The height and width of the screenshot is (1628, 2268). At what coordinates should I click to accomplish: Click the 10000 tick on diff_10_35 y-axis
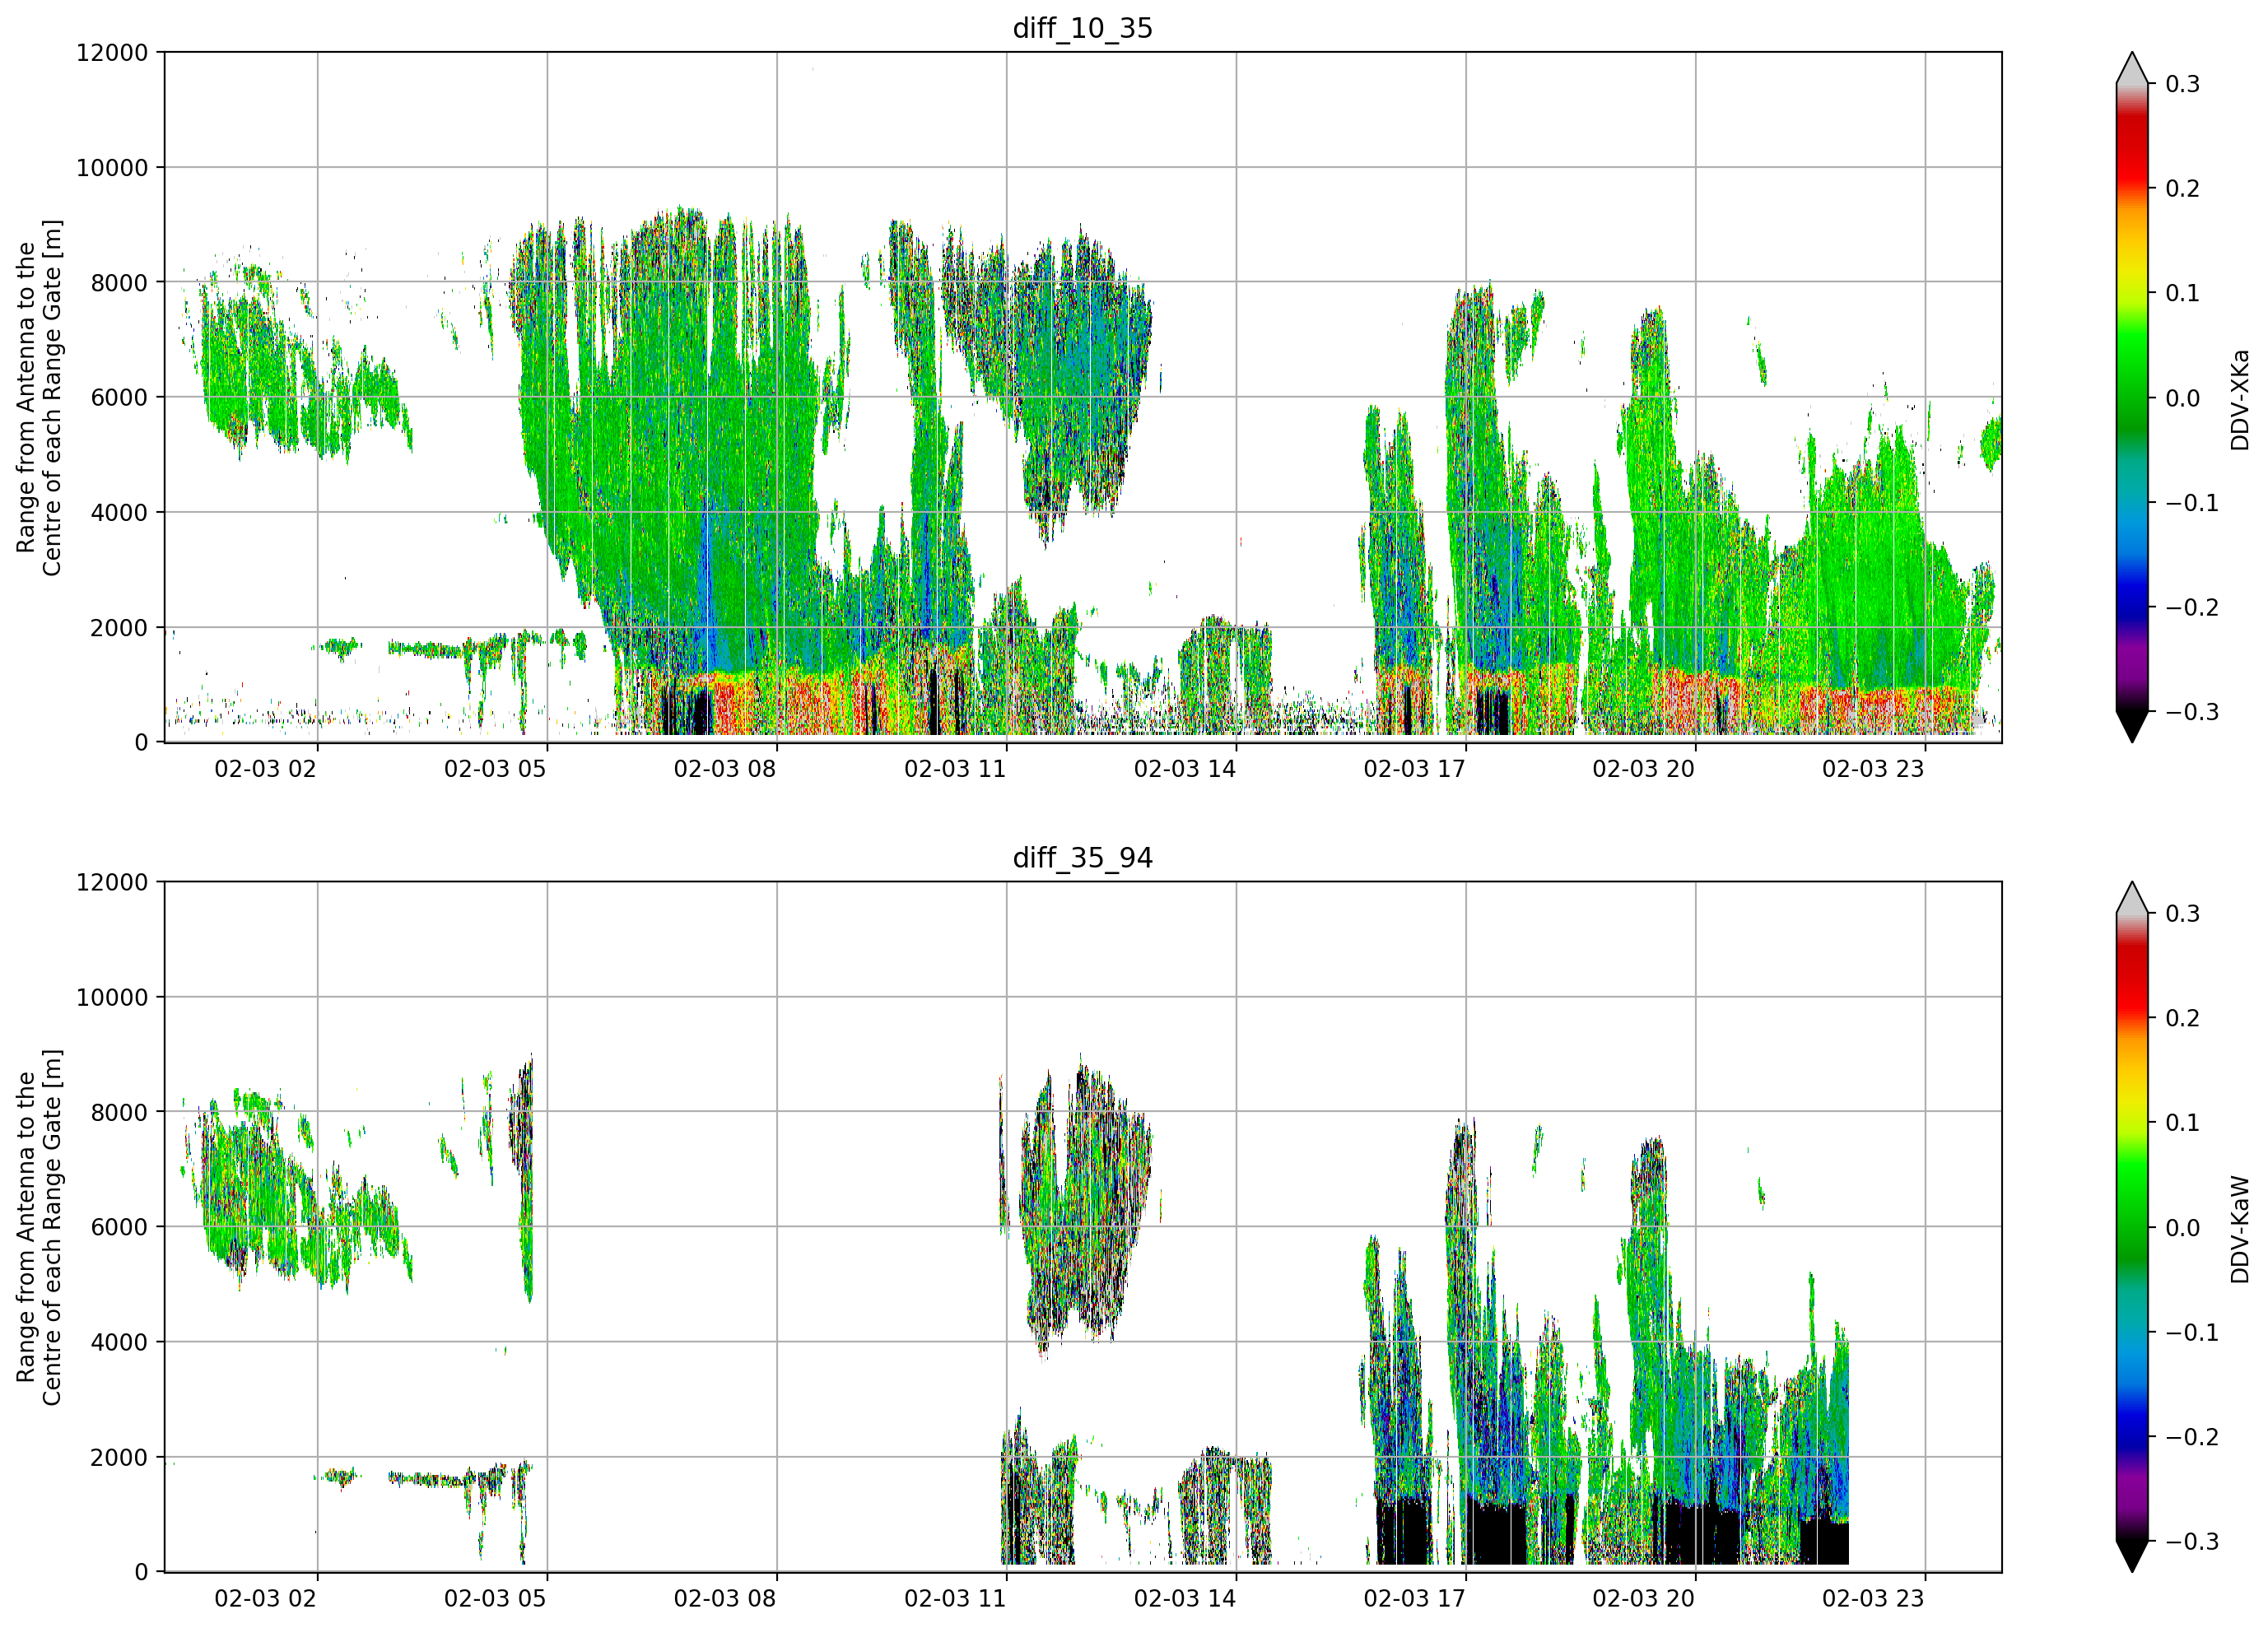pos(112,167)
